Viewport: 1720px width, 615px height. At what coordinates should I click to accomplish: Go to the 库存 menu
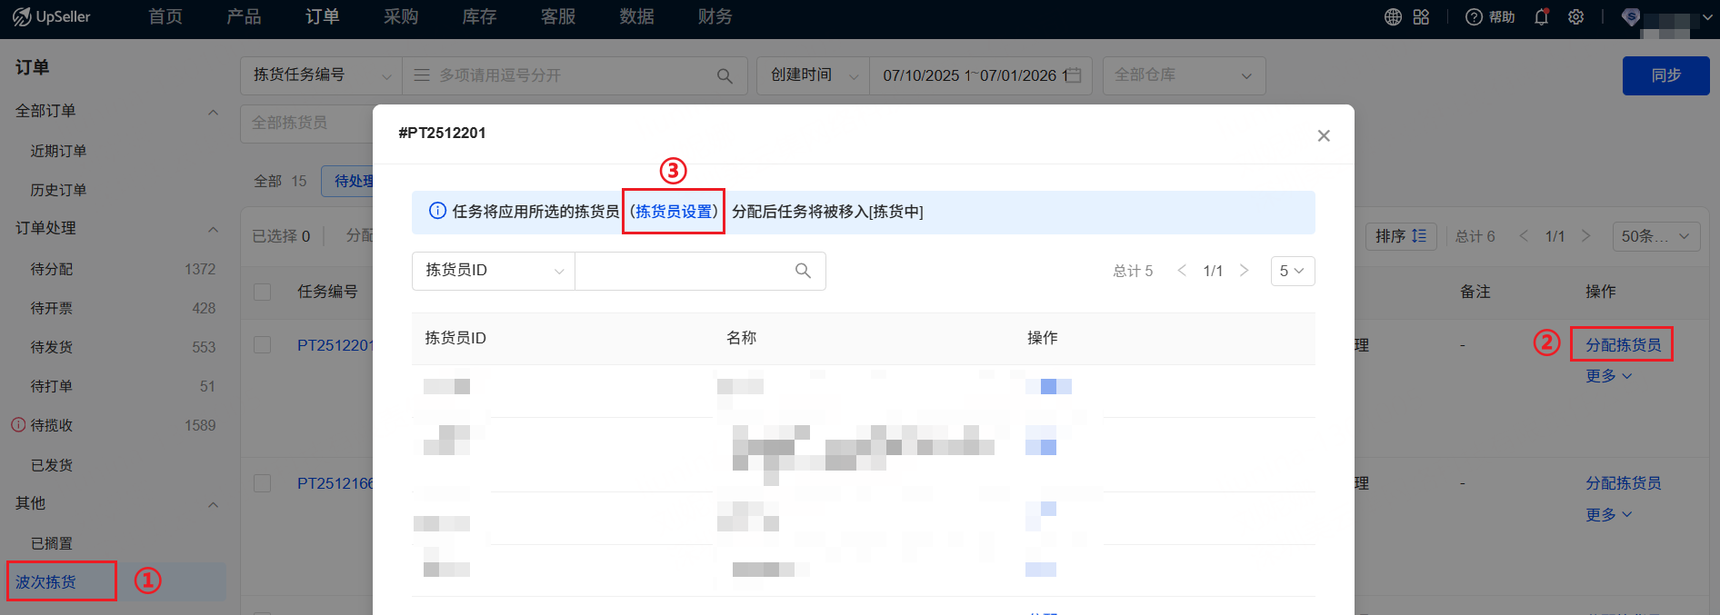(479, 17)
